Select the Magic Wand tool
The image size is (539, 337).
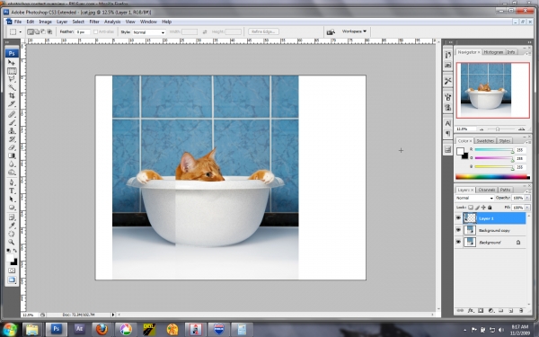tap(12, 88)
